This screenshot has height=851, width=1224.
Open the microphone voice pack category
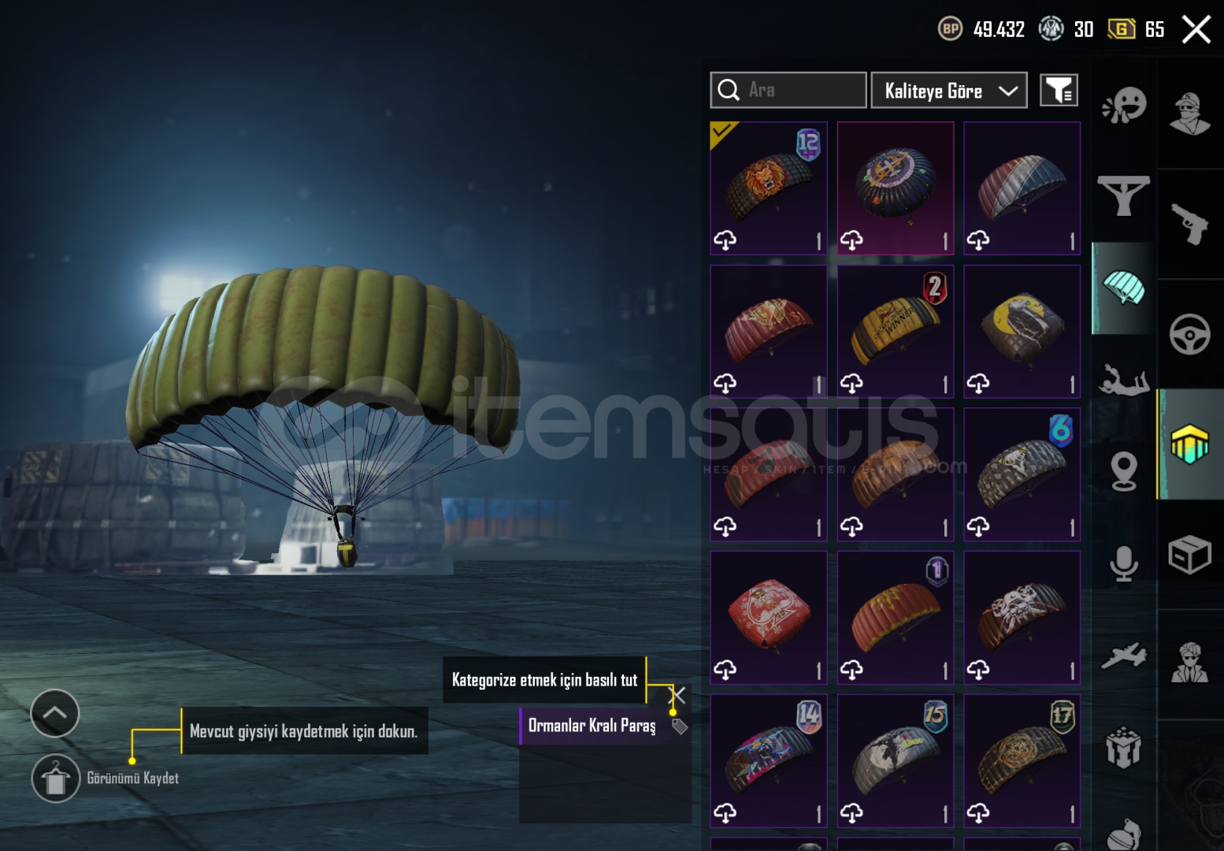click(1124, 563)
